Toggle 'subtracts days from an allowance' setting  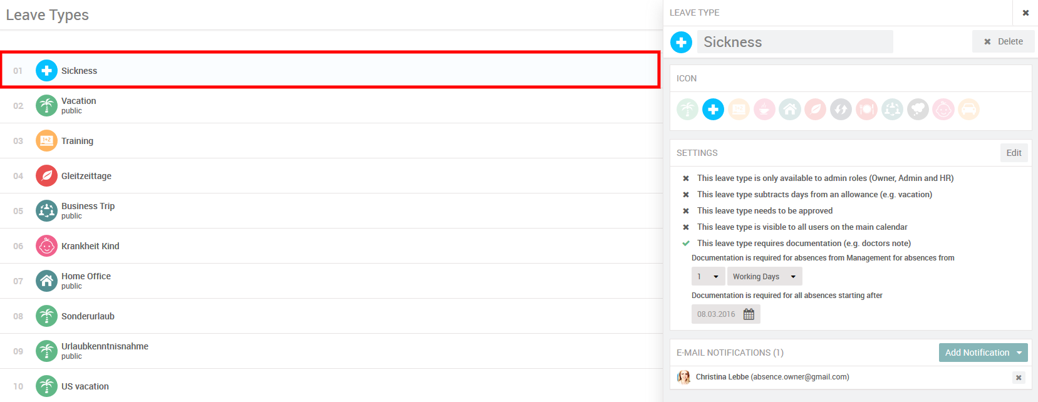pyautogui.click(x=686, y=195)
